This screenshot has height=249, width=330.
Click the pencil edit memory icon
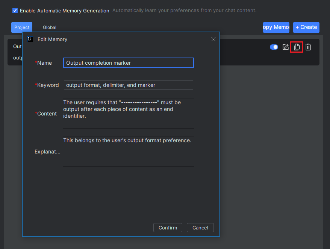(285, 47)
